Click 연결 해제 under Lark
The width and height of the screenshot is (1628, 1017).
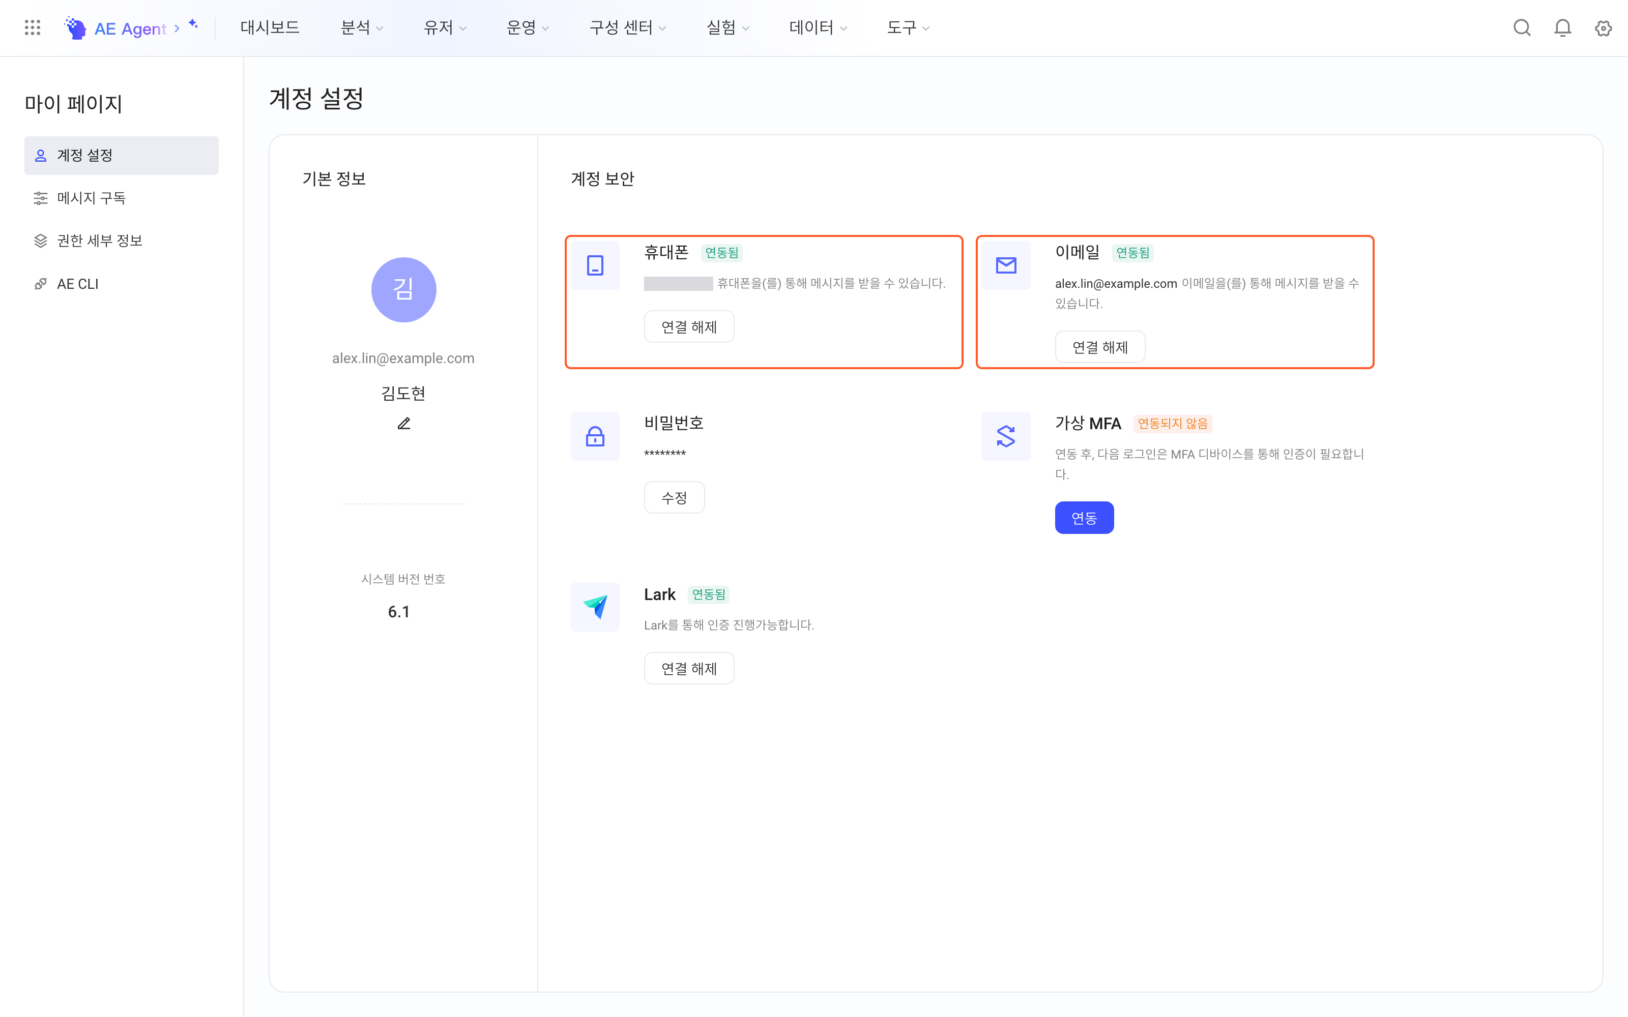click(x=689, y=669)
